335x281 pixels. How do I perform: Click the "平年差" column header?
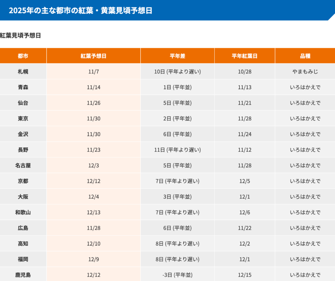[177, 56]
